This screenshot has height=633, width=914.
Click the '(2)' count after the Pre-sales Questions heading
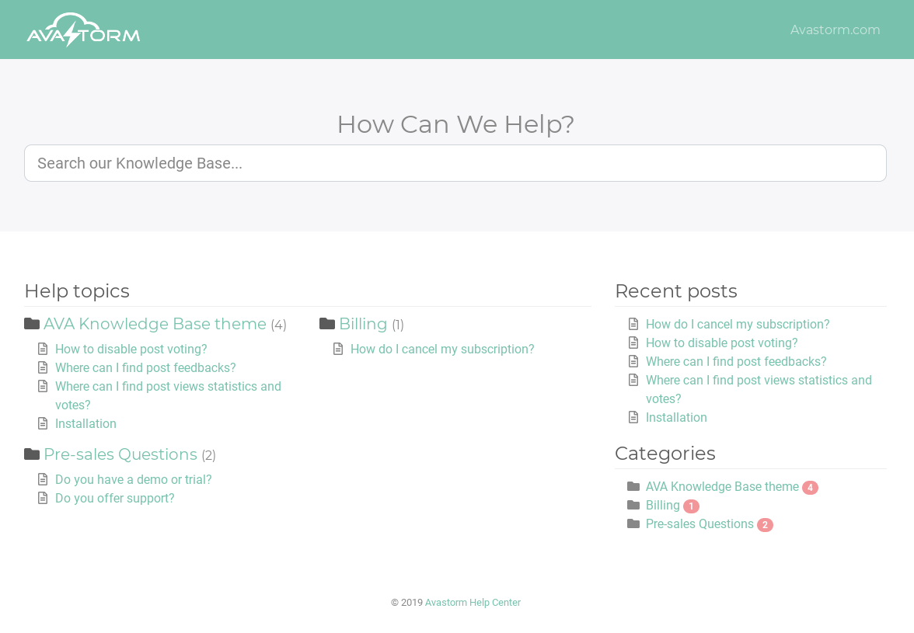208,455
